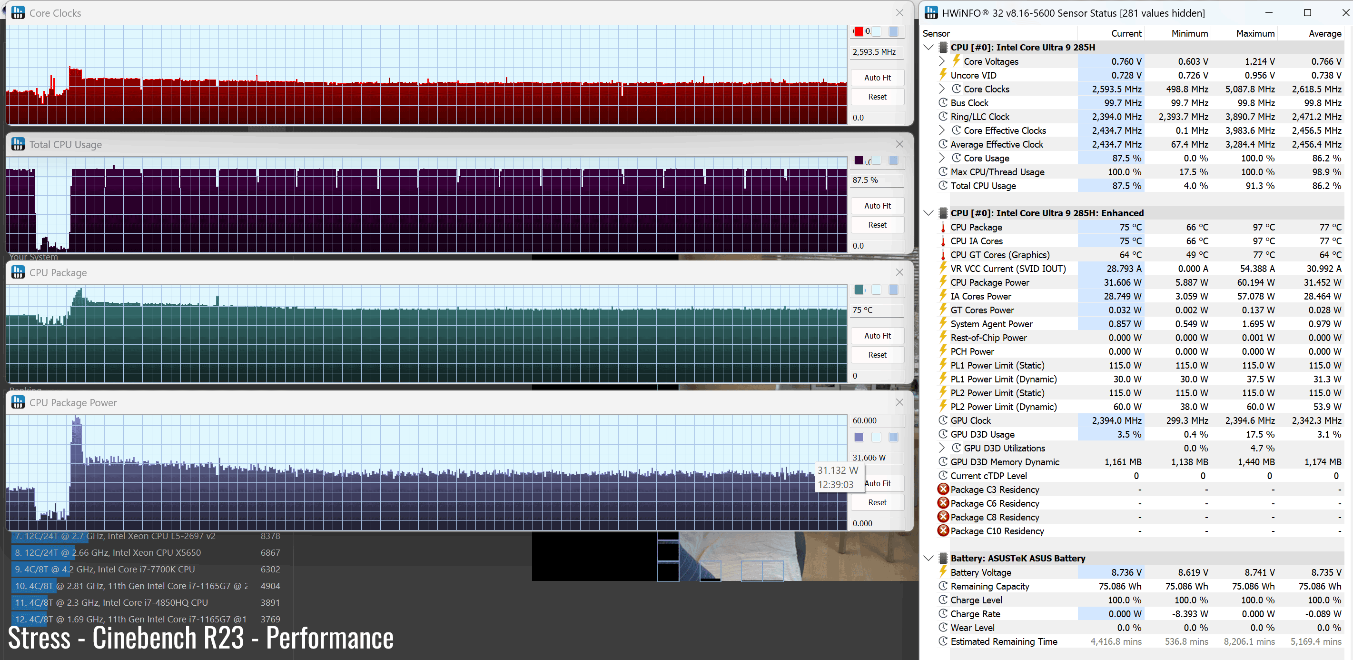Expand the Core Clocks sensor row
Image resolution: width=1353 pixels, height=660 pixels.
pos(941,89)
